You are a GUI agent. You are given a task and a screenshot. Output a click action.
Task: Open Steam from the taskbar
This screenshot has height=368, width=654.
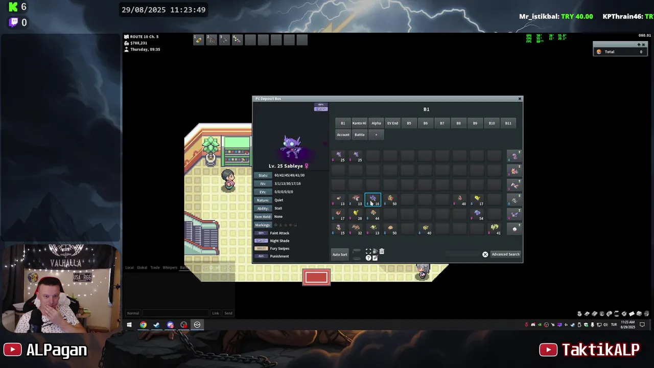click(156, 325)
